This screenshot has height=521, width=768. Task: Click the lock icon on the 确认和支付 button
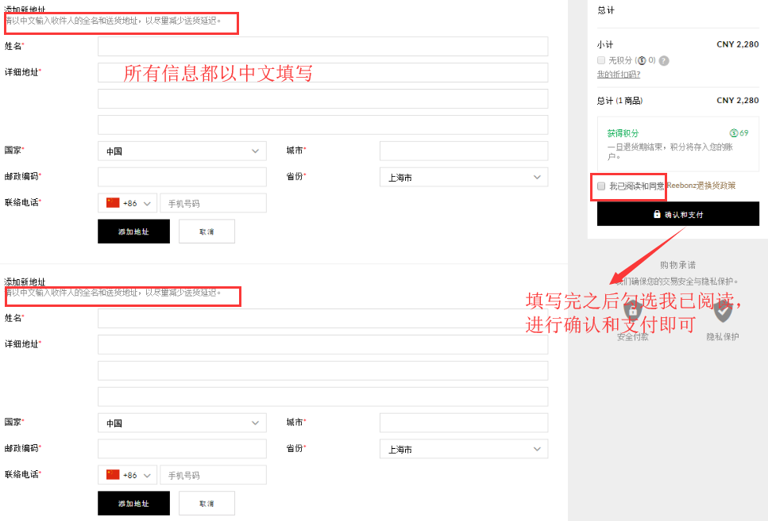(657, 214)
